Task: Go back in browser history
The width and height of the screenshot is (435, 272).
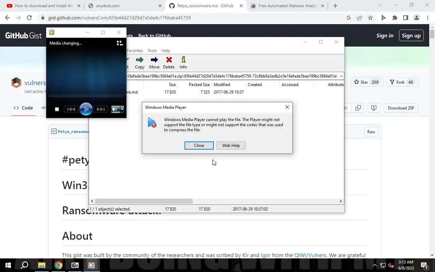Action: pos(7,18)
